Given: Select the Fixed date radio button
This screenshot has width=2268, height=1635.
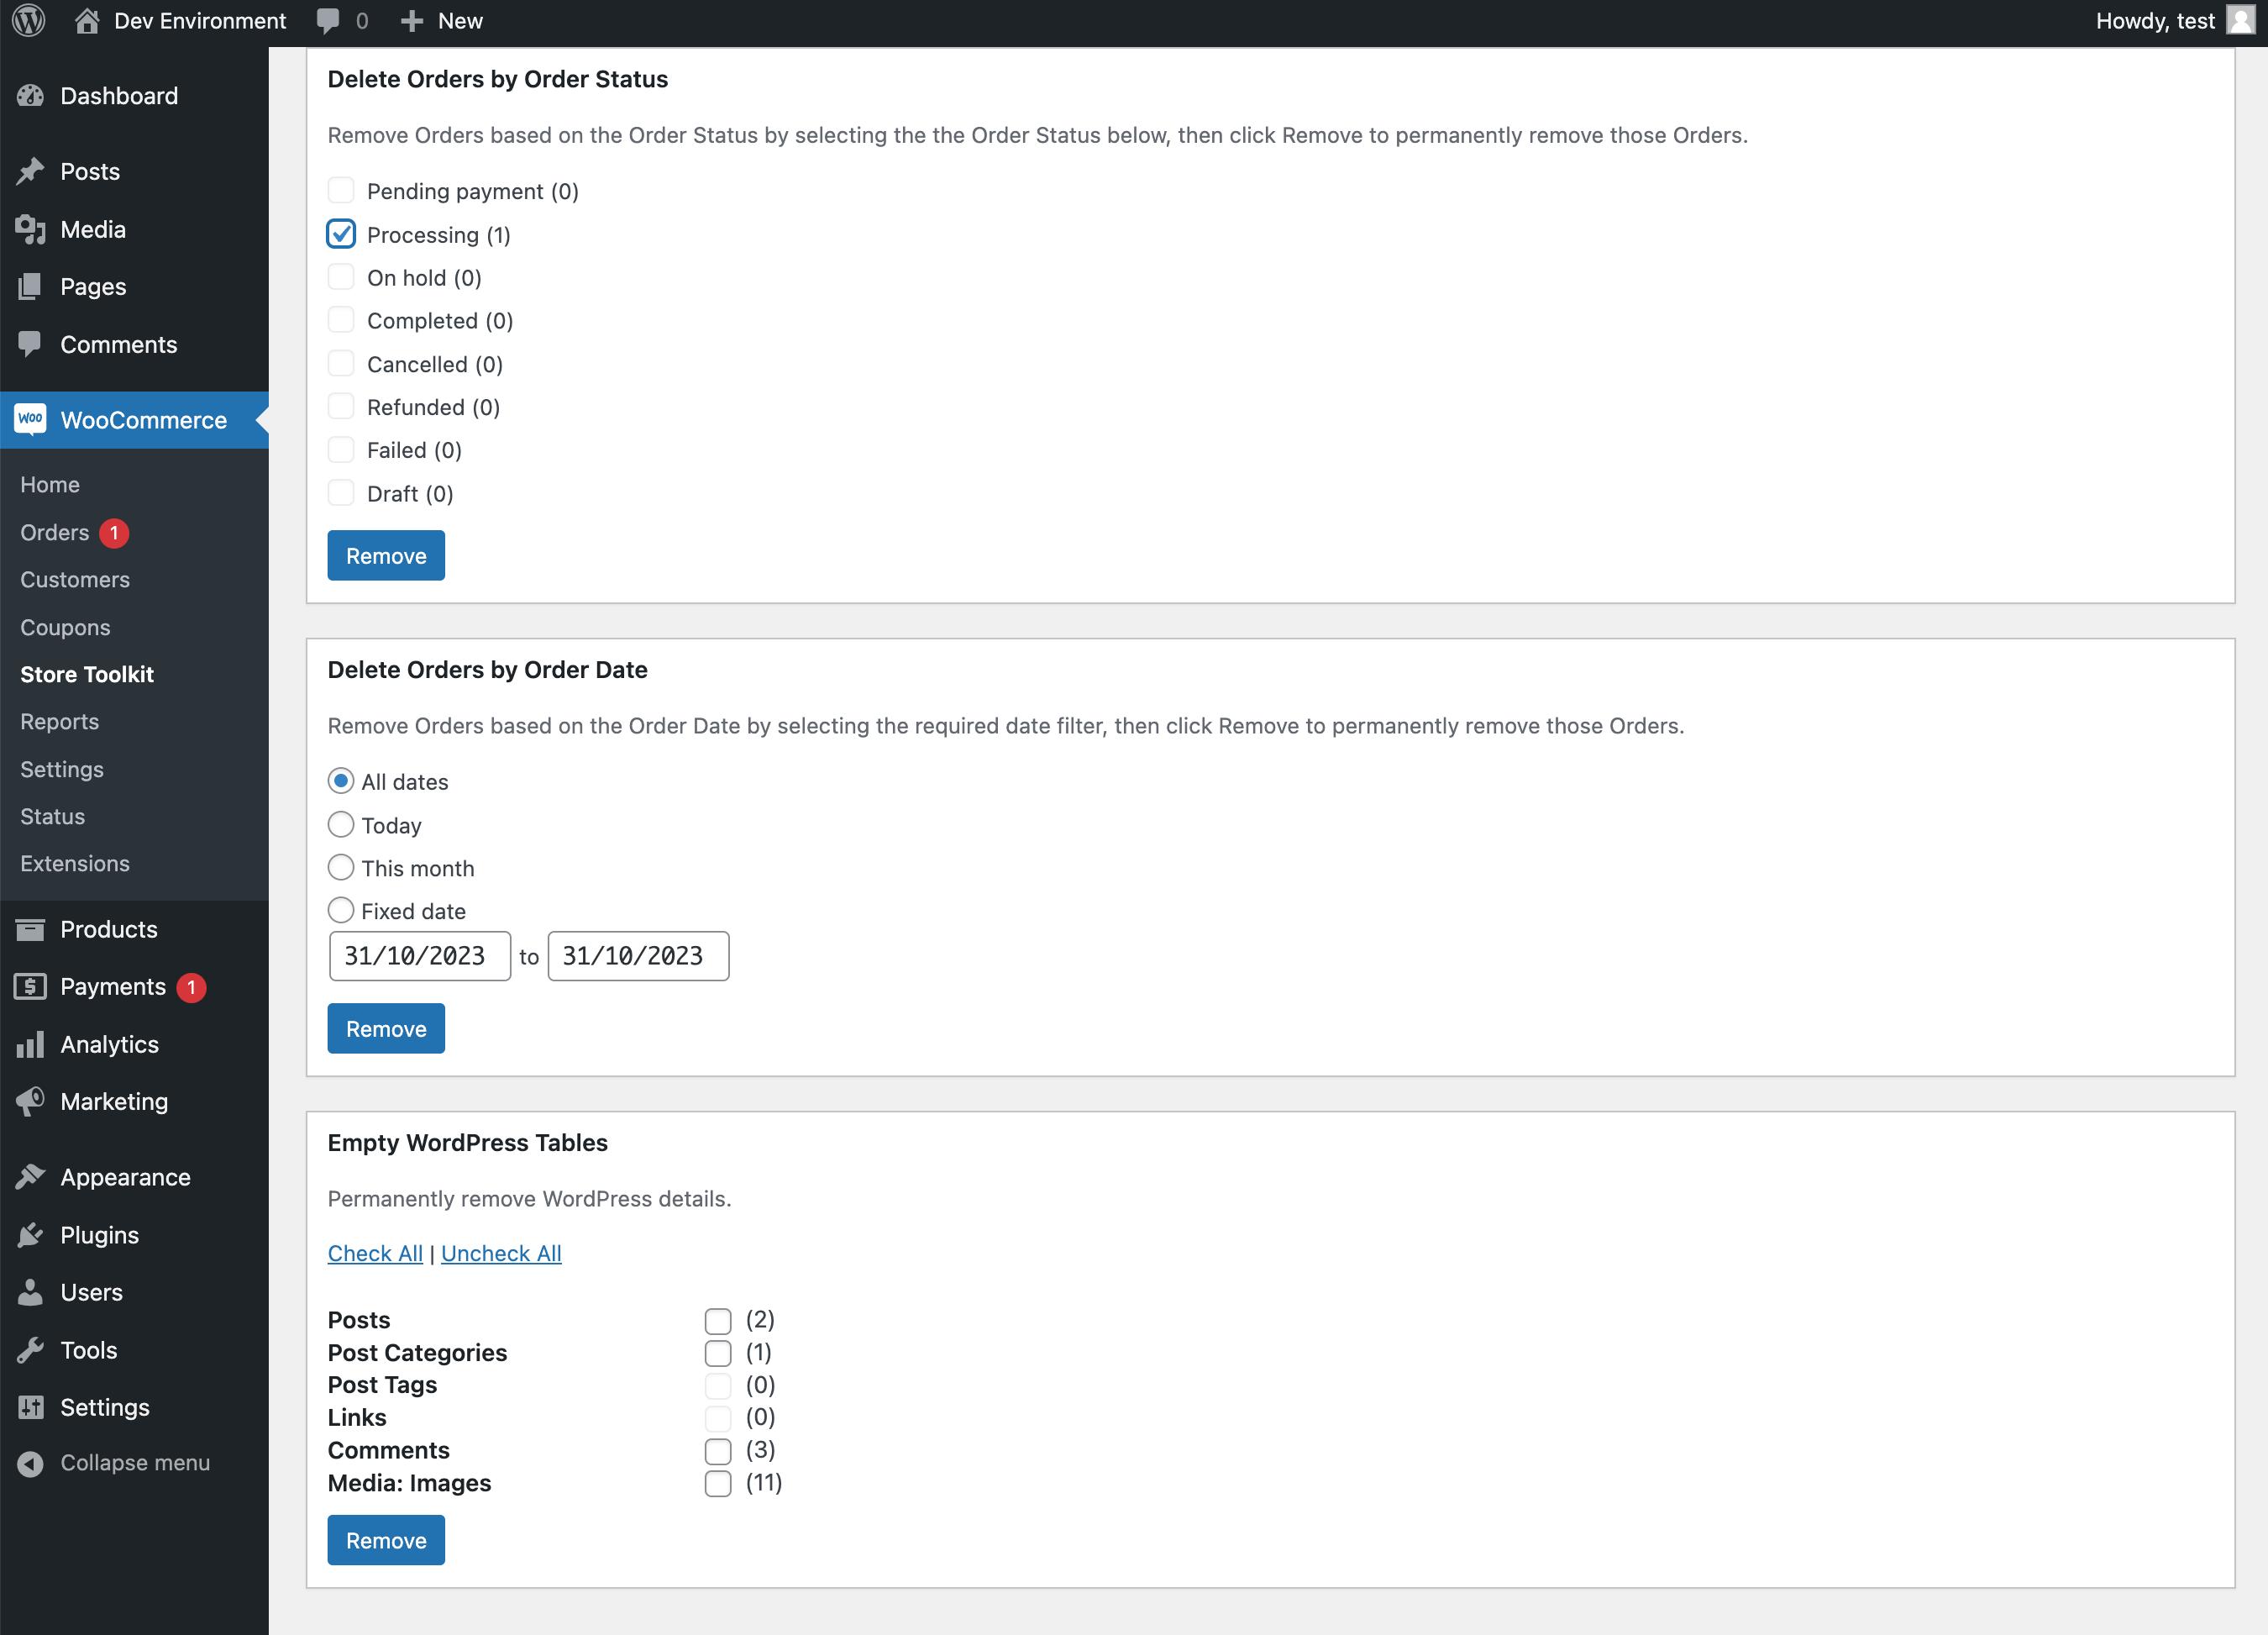Looking at the screenshot, I should click(340, 909).
